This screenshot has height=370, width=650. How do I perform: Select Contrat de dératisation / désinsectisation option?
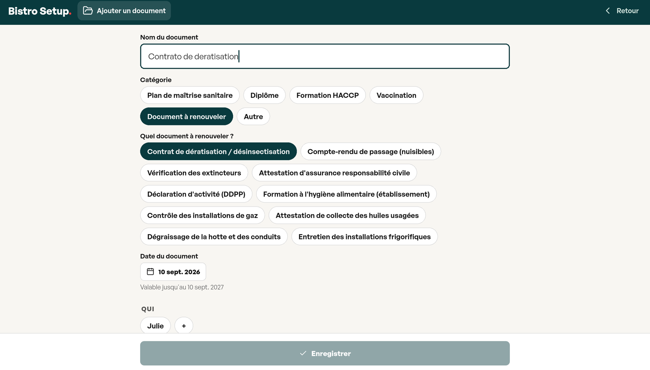tap(219, 151)
